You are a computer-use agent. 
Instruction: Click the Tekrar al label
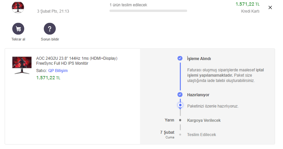(x=18, y=39)
